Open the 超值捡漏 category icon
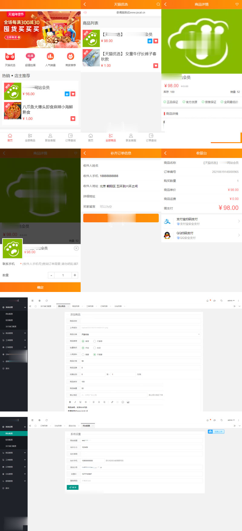Viewport: 242px width, 531px height. coord(30,57)
